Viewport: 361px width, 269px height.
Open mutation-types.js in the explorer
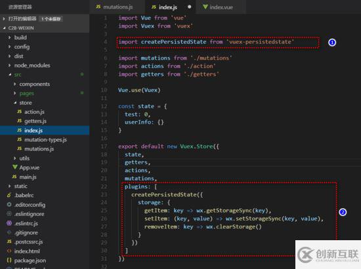point(45,139)
